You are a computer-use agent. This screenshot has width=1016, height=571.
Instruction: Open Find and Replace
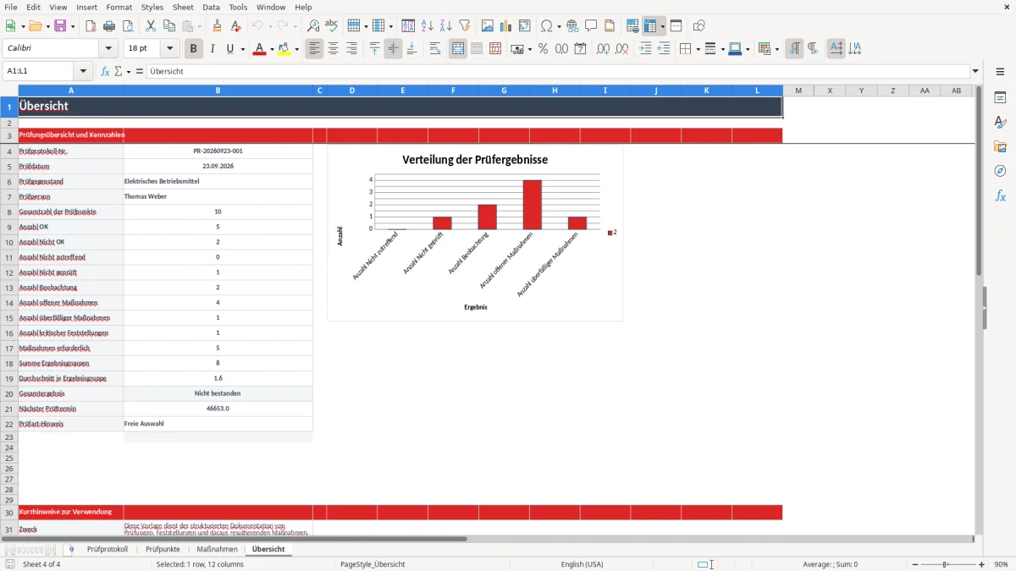[313, 26]
